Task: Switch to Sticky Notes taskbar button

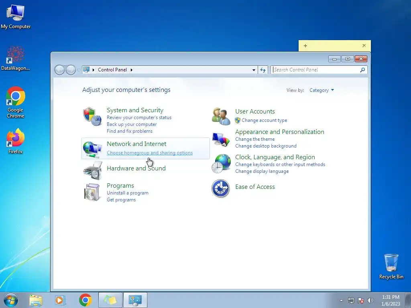Action: (x=110, y=300)
